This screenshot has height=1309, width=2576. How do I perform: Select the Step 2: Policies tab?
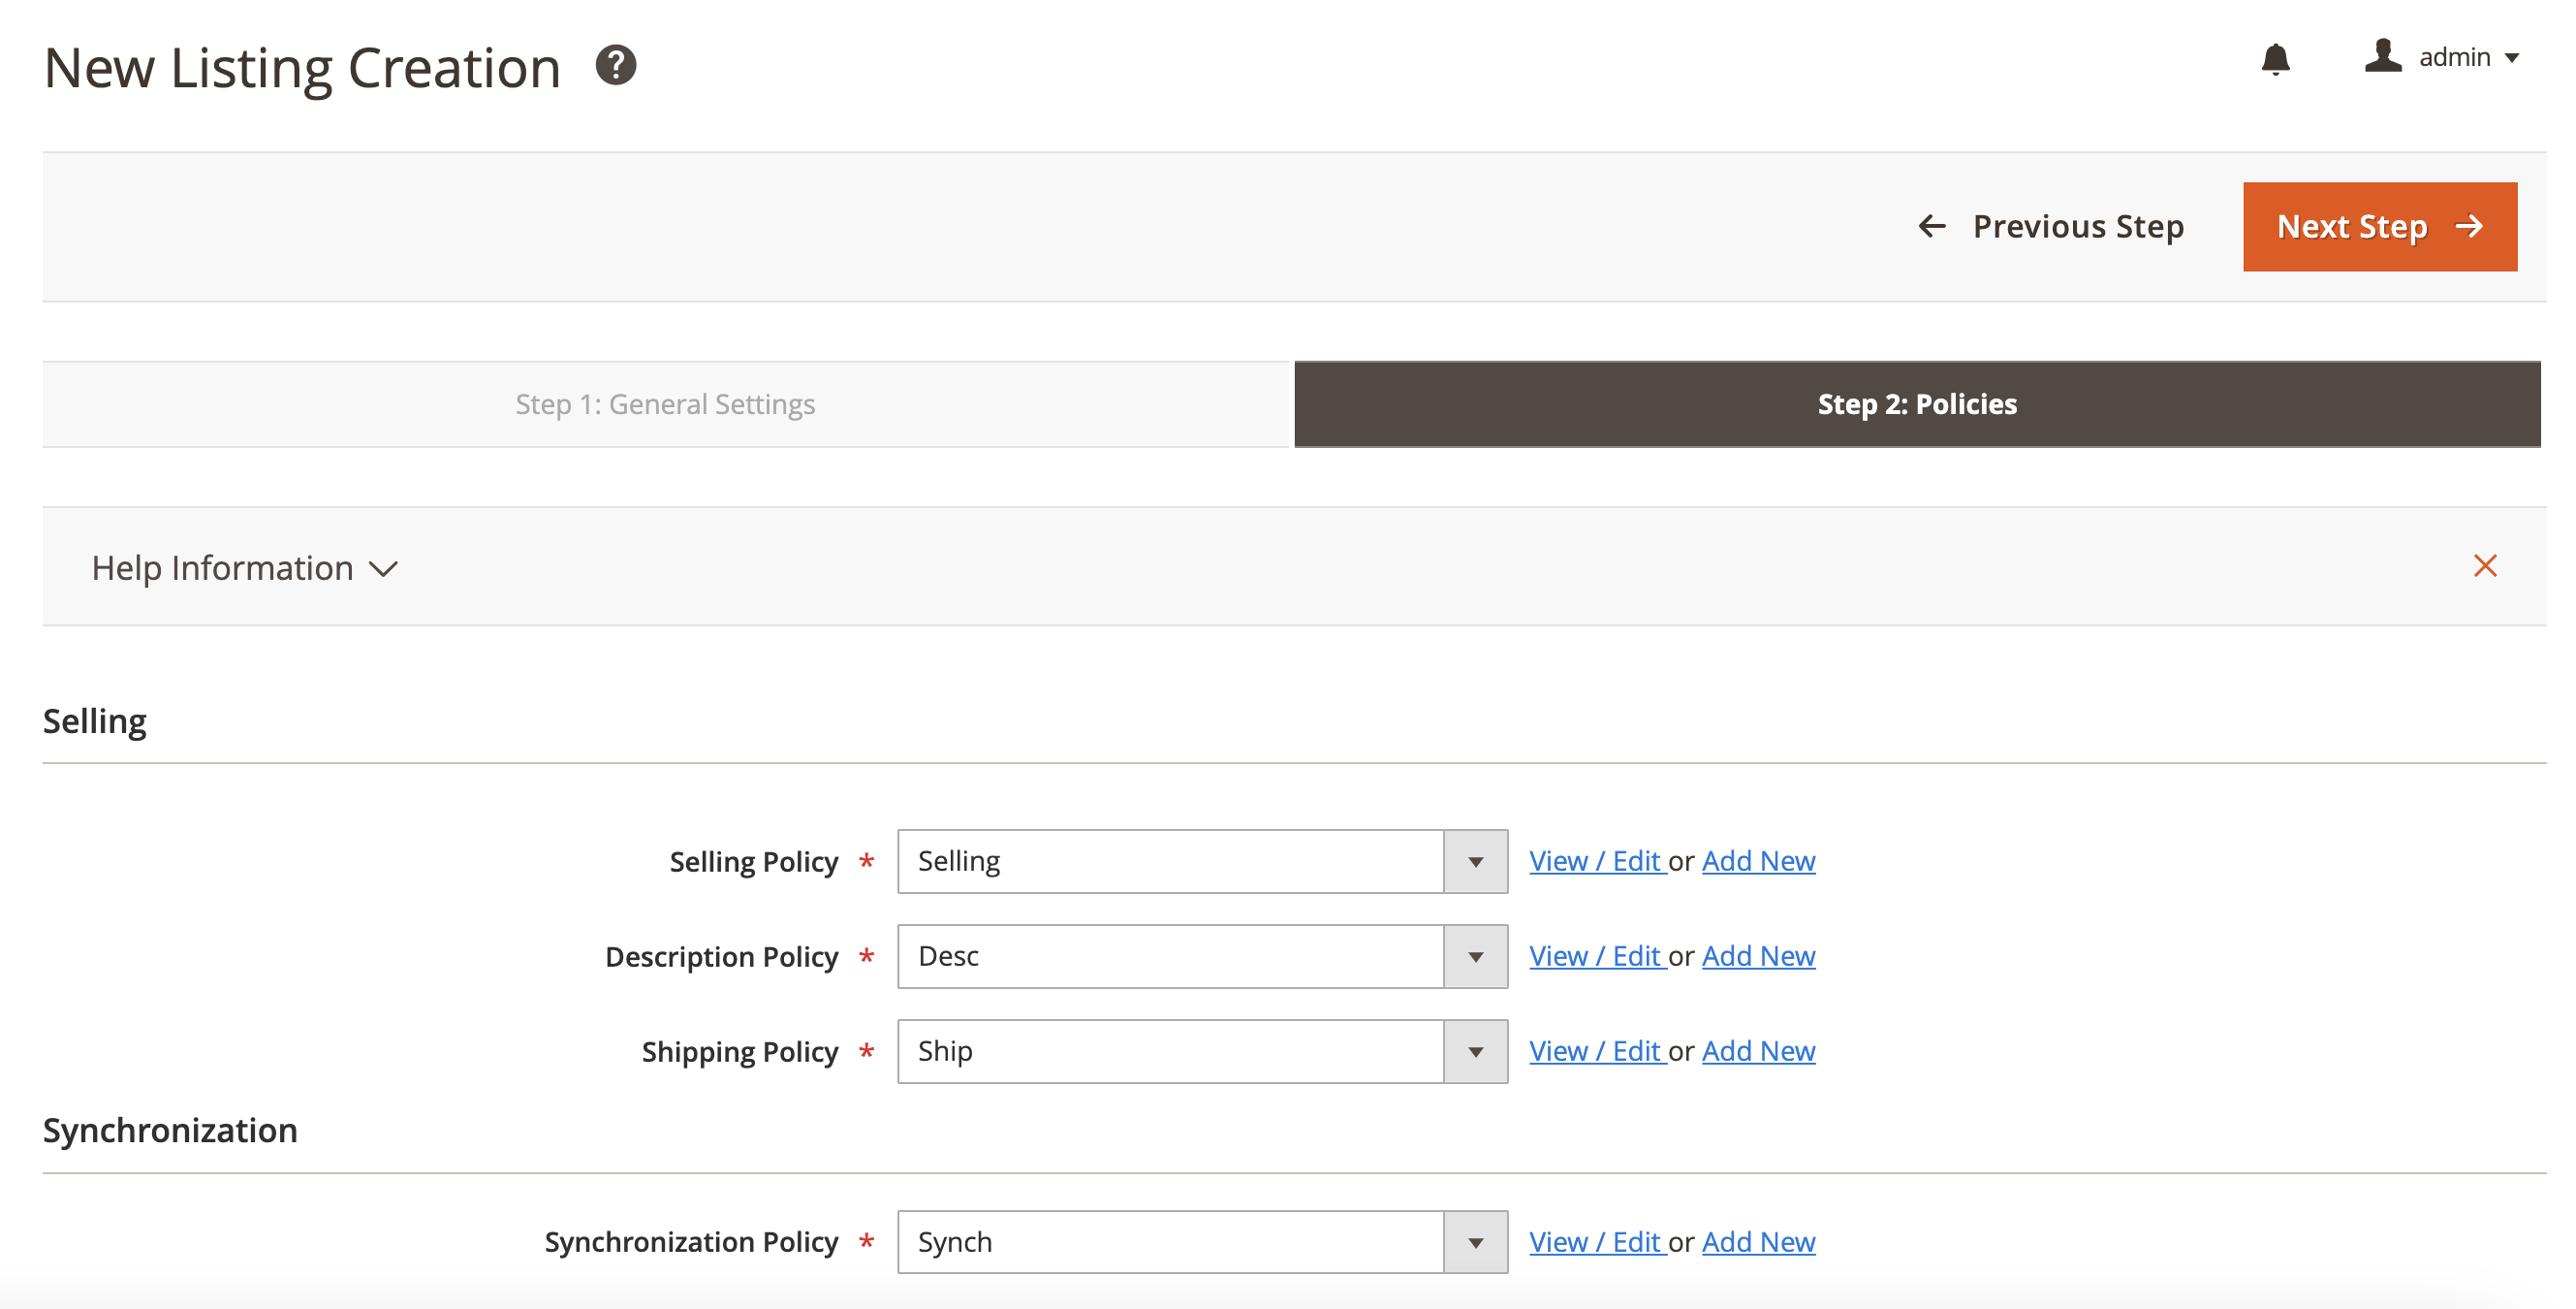pyautogui.click(x=1916, y=404)
